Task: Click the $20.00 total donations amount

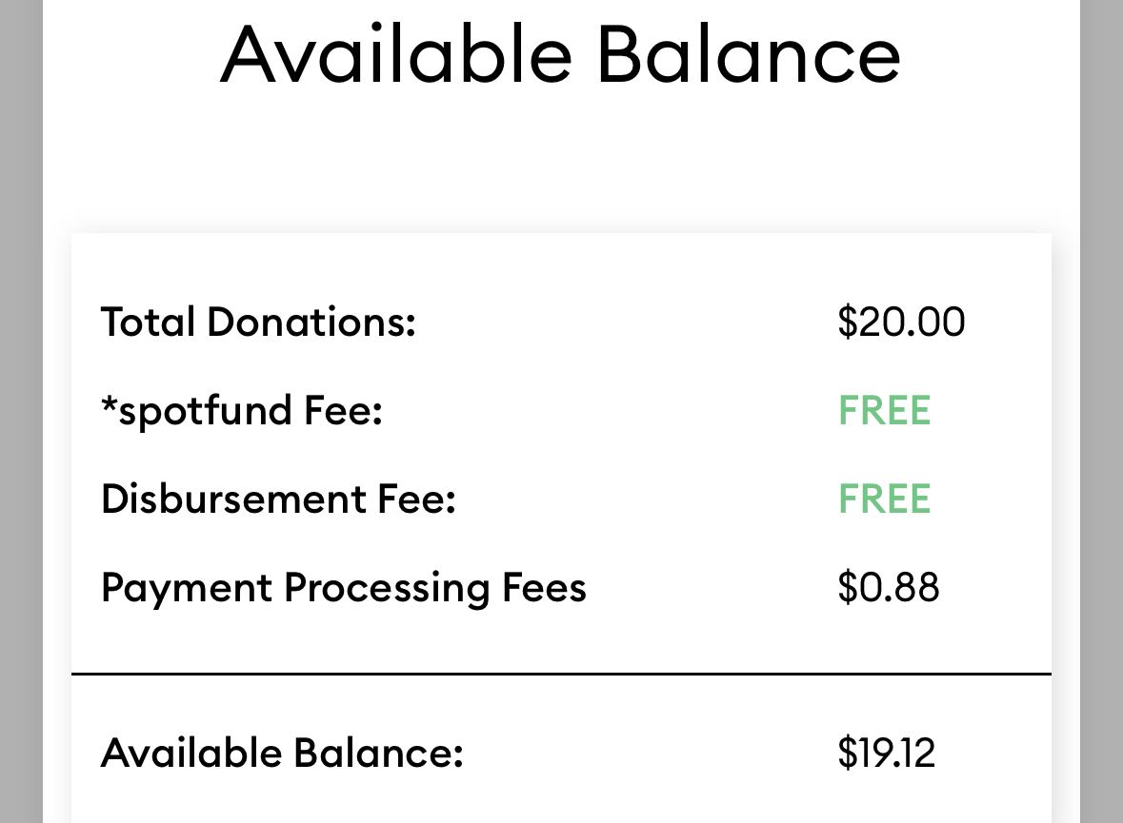Action: [901, 322]
